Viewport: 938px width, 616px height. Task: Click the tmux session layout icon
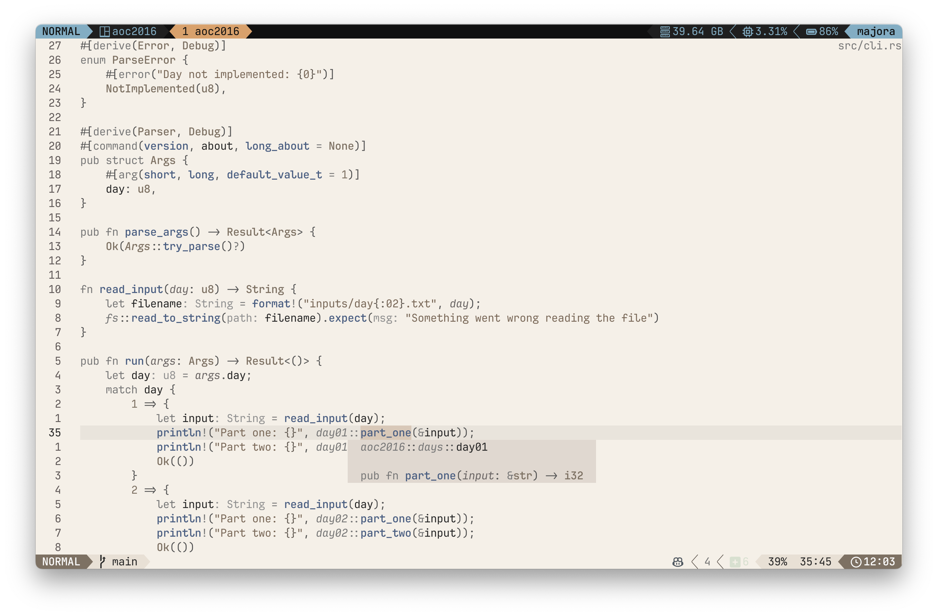point(104,32)
